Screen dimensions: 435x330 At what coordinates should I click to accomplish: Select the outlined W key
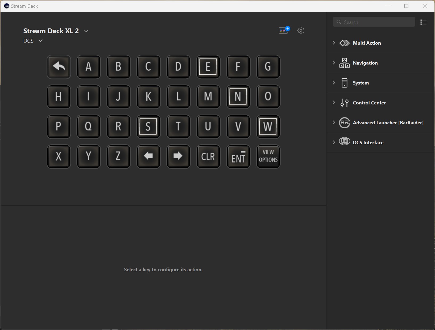268,126
